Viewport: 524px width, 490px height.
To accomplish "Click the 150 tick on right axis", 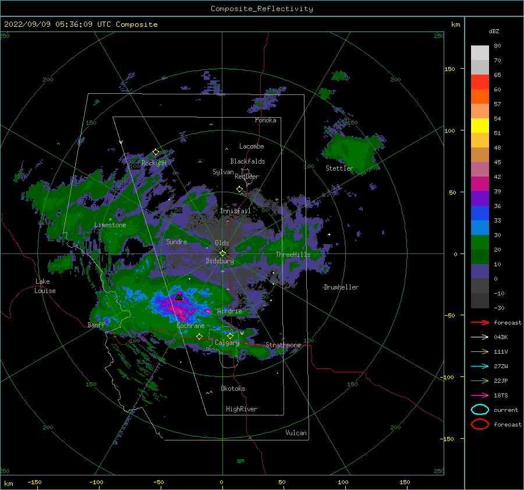I will [x=449, y=69].
